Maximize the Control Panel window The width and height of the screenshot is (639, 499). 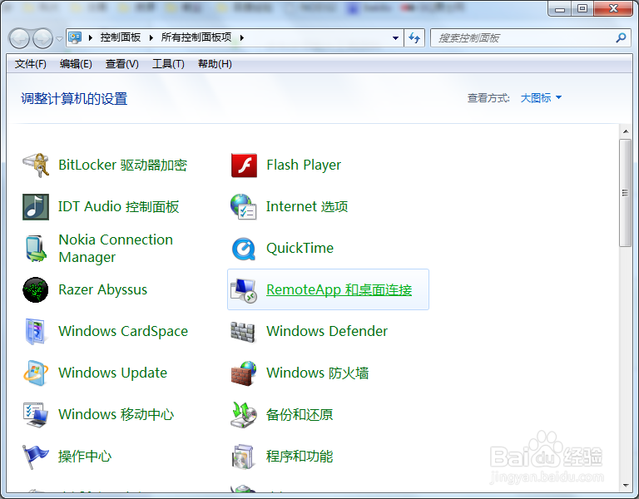[582, 8]
